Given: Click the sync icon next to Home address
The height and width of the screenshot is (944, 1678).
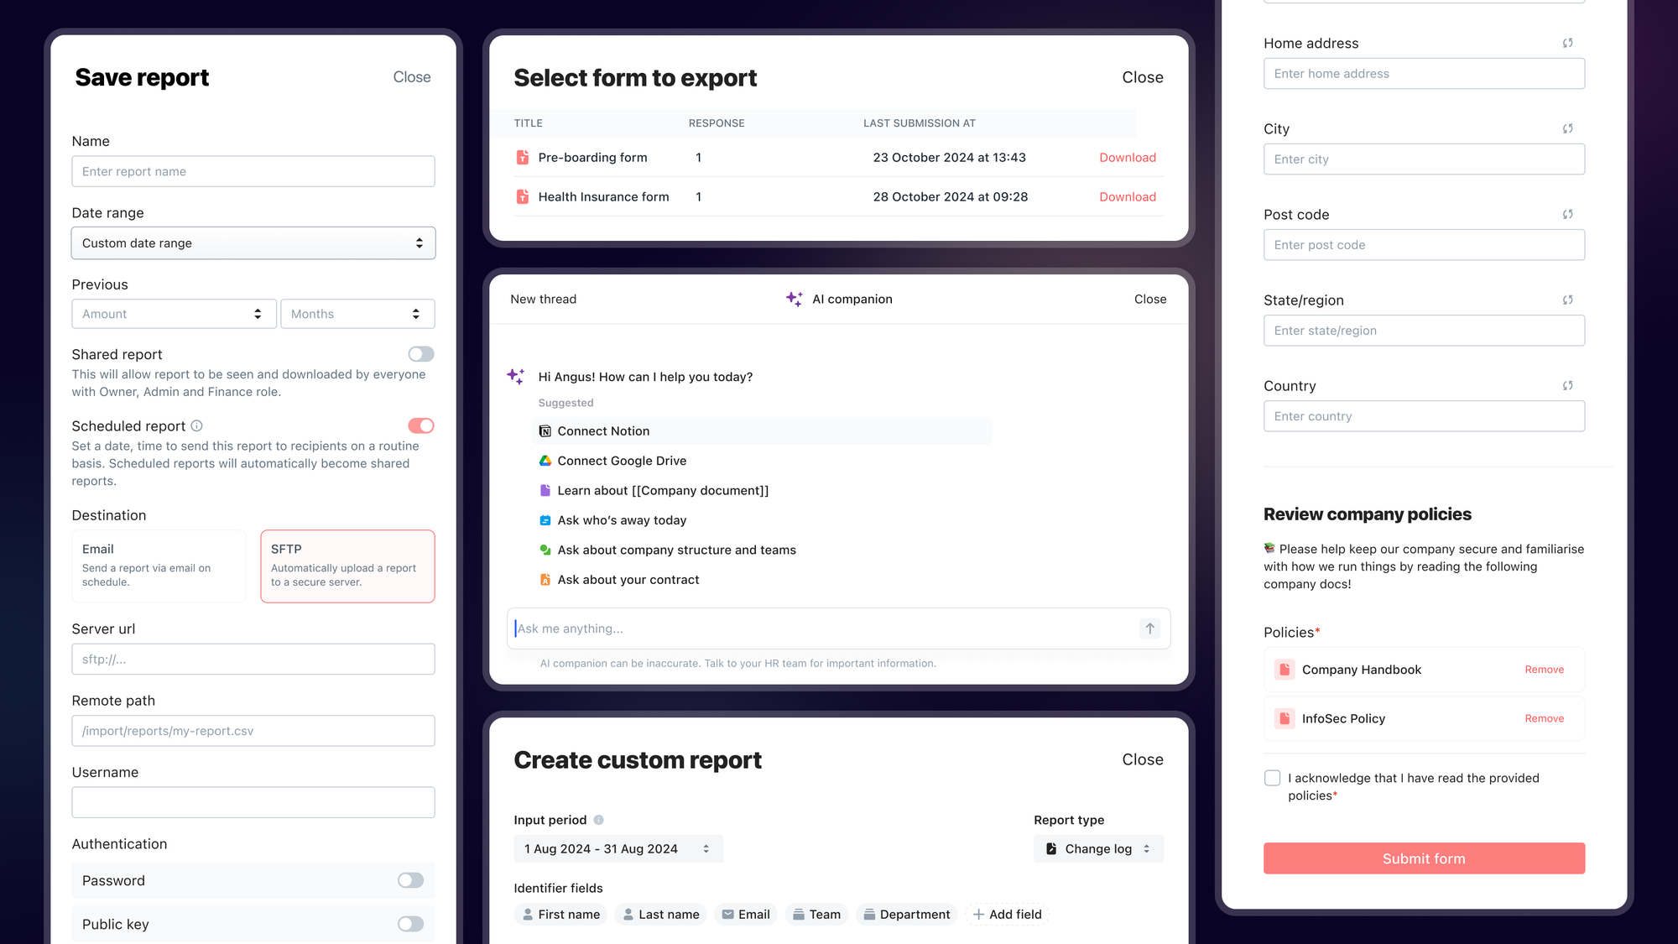Looking at the screenshot, I should [x=1567, y=43].
